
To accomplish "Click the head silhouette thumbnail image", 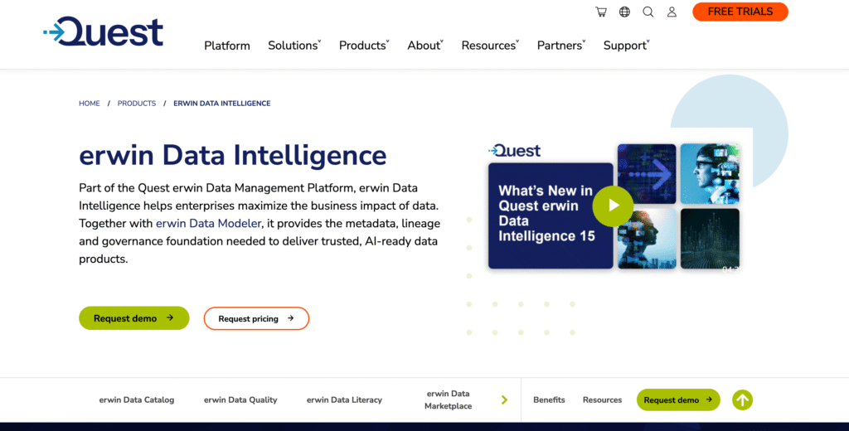I will pyautogui.click(x=647, y=239).
